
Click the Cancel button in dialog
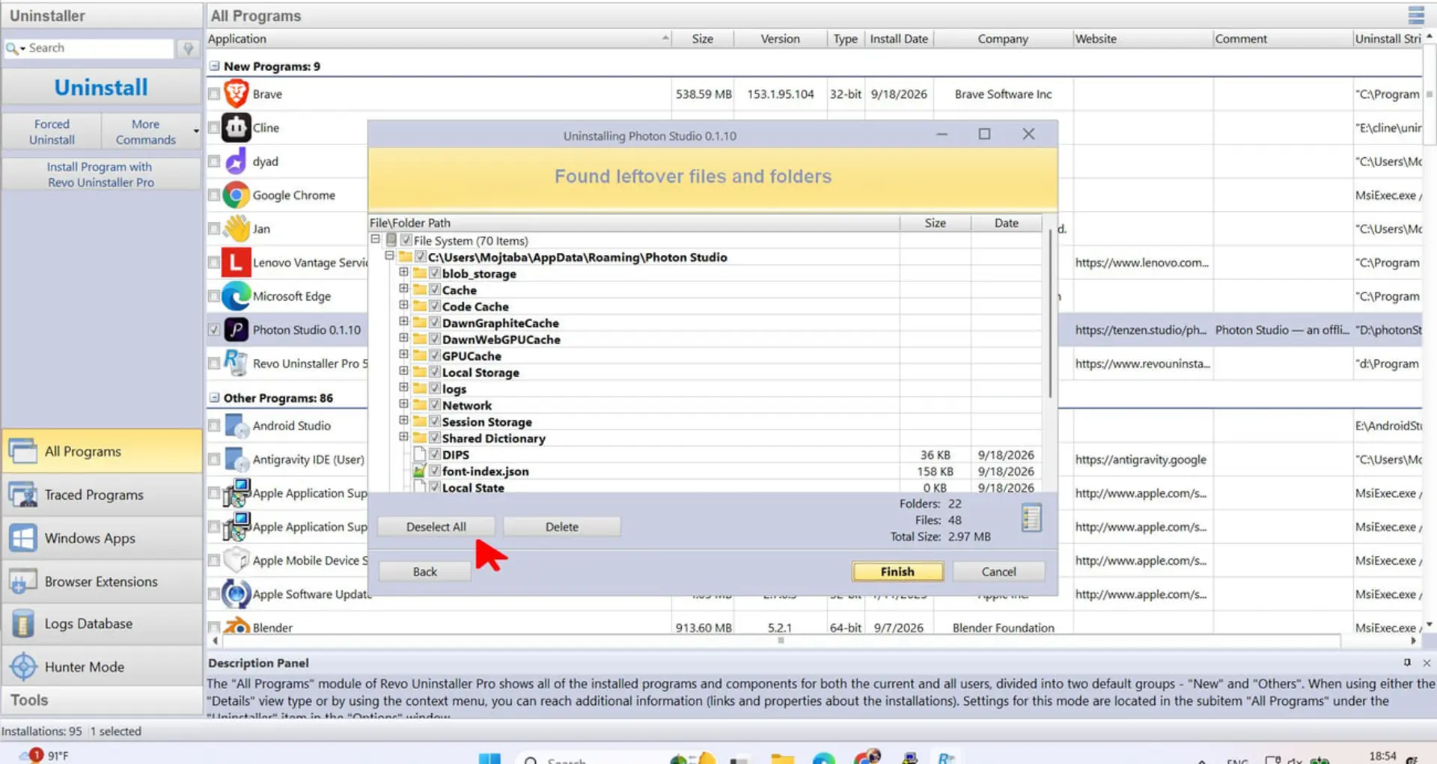998,572
